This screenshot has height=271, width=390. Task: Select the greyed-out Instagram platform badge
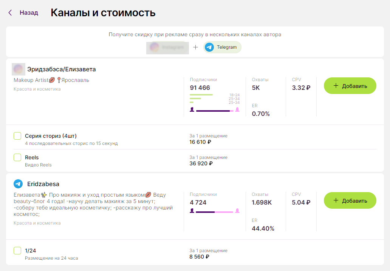[x=167, y=48]
